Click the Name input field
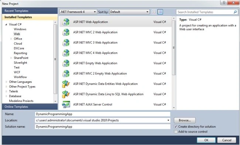This screenshot has height=145, width=240. pos(103,114)
